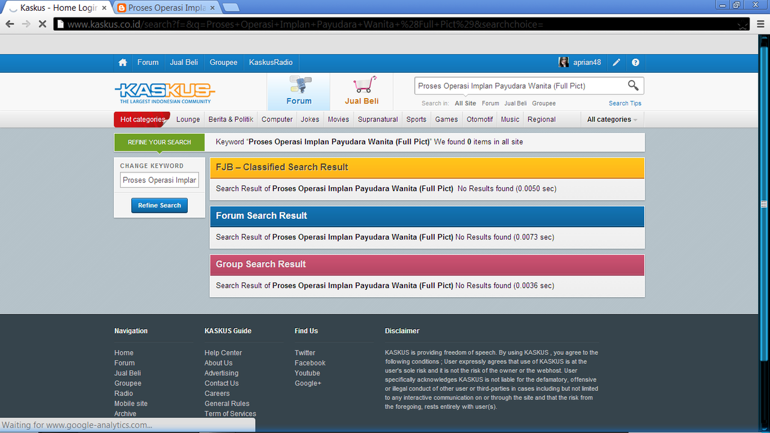Open the footer Careers link
770x433 pixels.
[x=217, y=393]
